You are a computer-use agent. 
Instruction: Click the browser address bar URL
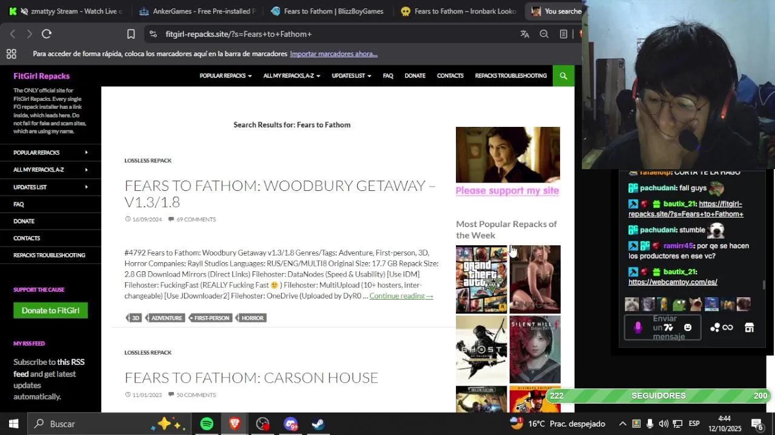(239, 34)
